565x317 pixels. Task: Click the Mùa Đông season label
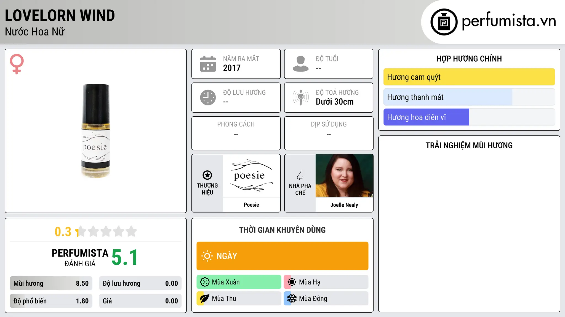pos(313,299)
